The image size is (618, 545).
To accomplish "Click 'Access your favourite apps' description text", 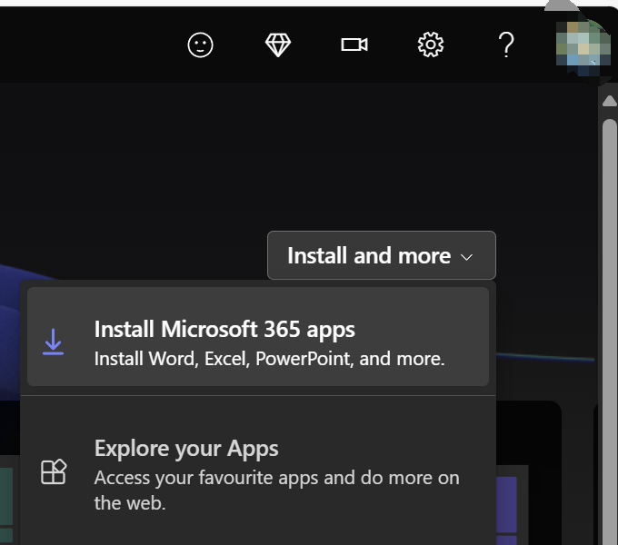I will click(276, 490).
